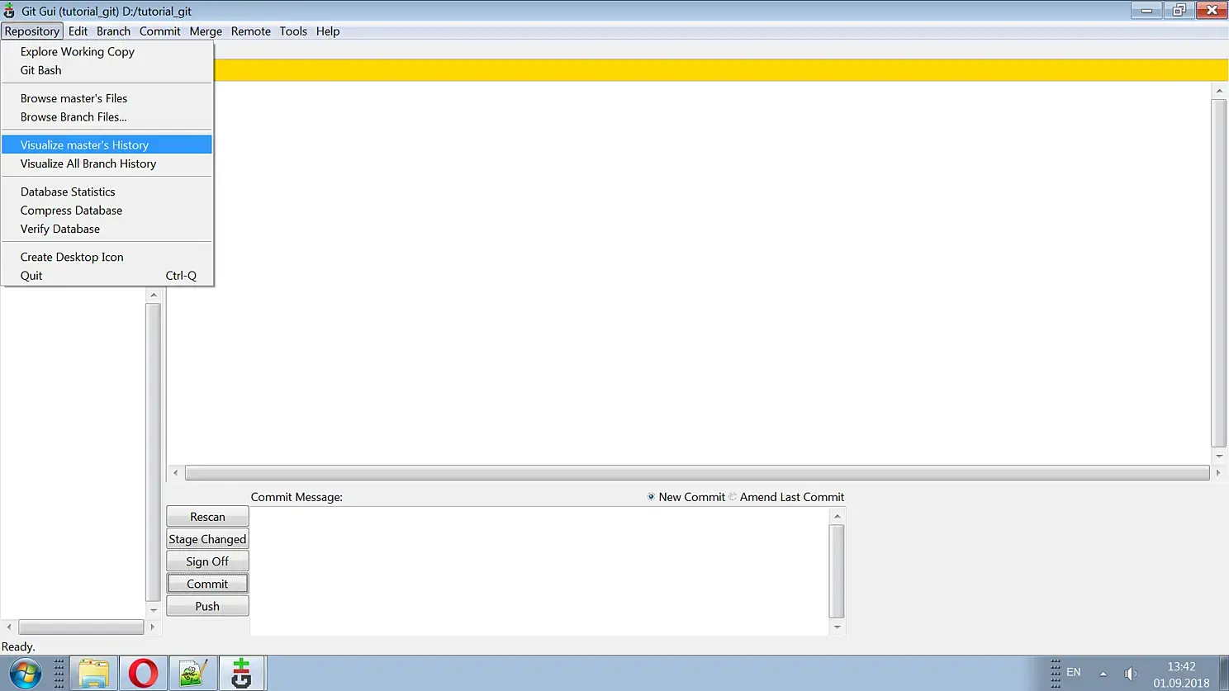This screenshot has width=1229, height=691.
Task: Click the 'Commit Message:' label
Action: click(297, 497)
